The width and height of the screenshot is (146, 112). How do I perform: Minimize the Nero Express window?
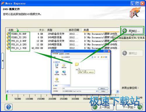point(133,3)
